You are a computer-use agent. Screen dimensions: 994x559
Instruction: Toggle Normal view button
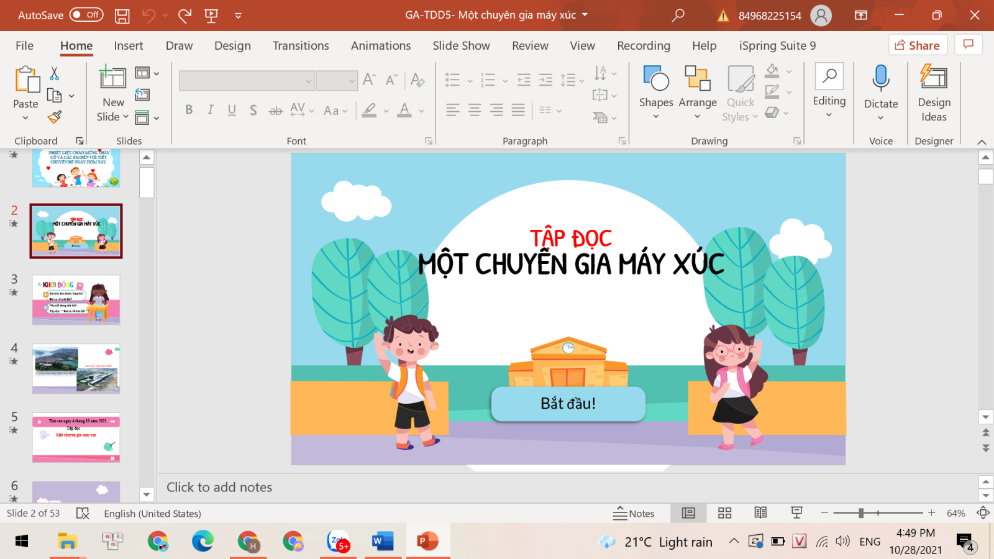click(x=688, y=513)
